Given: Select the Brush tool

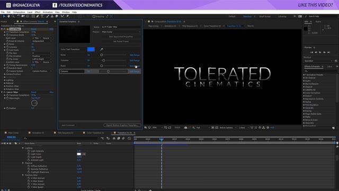Looking at the screenshot, I should 48,16.
